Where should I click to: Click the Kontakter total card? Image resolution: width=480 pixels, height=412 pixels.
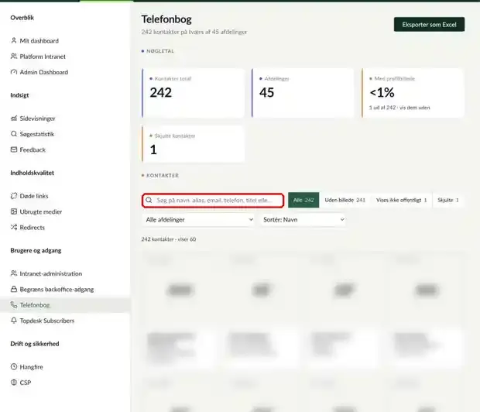coord(194,93)
